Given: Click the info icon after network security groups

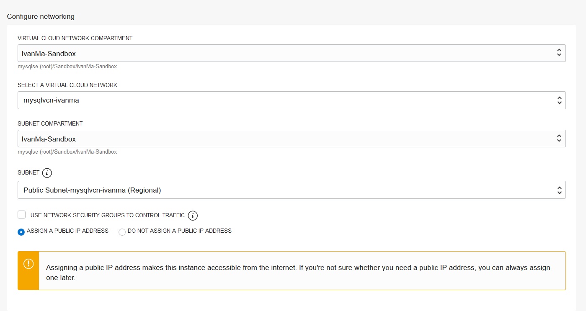Looking at the screenshot, I should pos(193,216).
